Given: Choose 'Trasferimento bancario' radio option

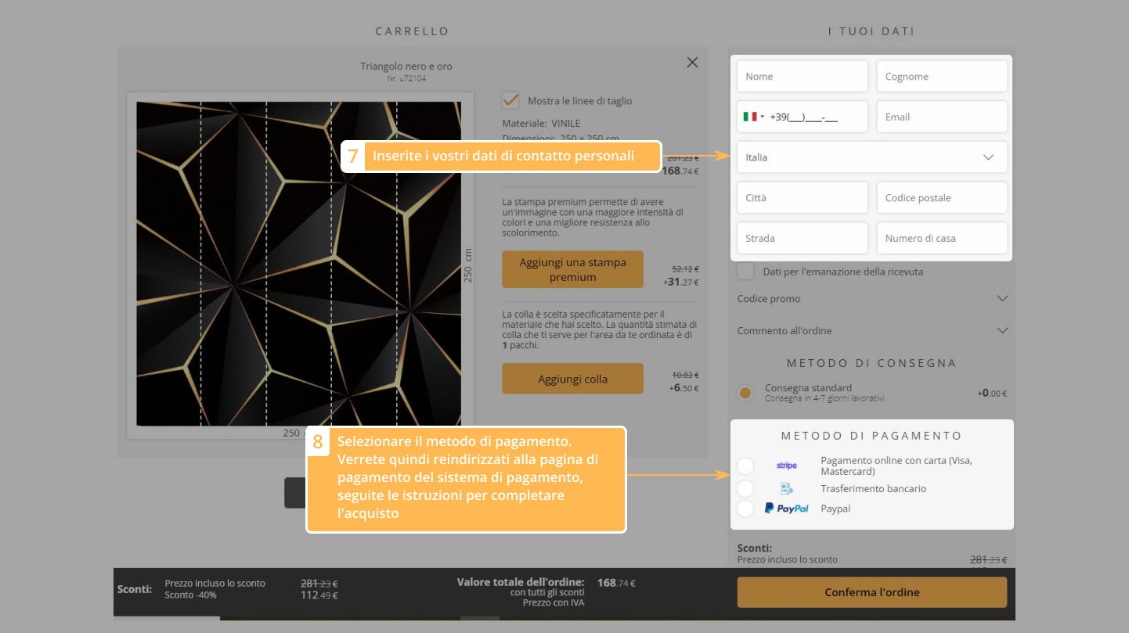Looking at the screenshot, I should click(x=745, y=488).
